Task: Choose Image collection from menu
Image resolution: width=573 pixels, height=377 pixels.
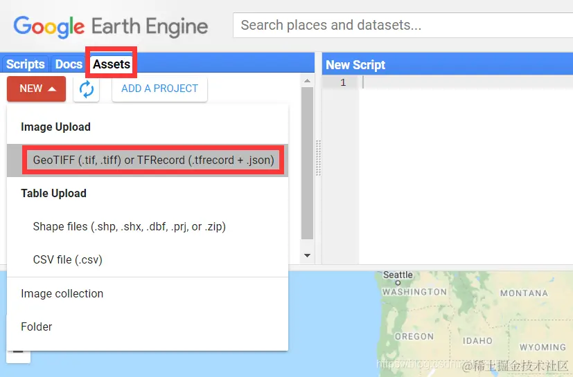Action: [148, 294]
